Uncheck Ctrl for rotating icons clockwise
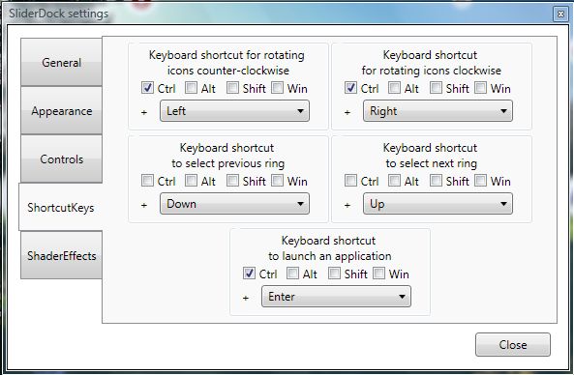The height and width of the screenshot is (375, 574). click(x=350, y=88)
